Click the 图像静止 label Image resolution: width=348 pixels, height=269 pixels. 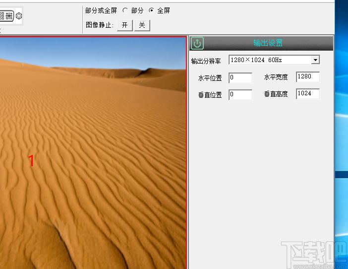(100, 25)
